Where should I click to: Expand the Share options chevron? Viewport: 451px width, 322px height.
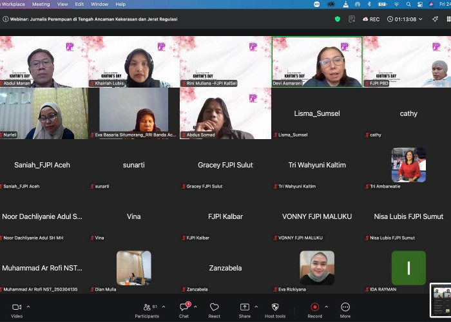click(256, 307)
